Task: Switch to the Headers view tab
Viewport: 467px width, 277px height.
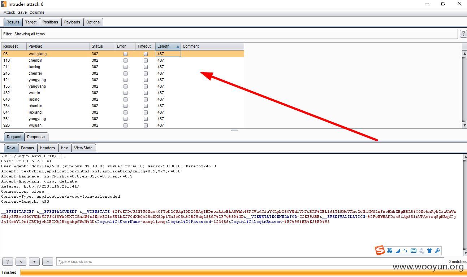Action: tap(47, 148)
